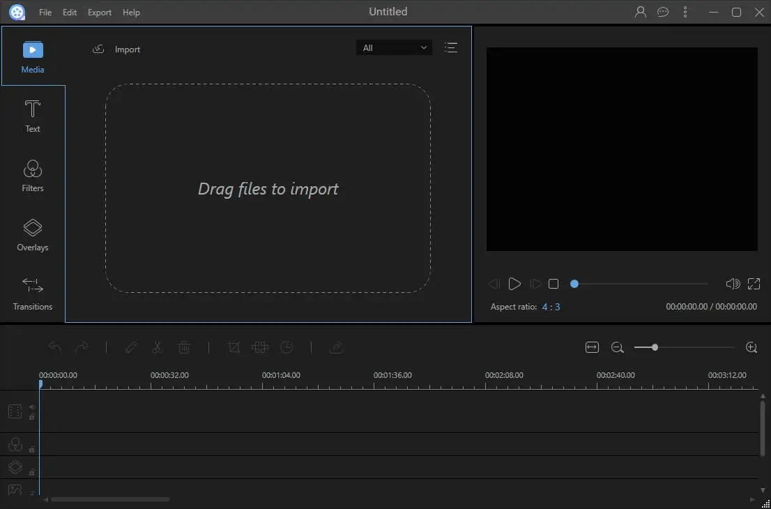
Task: Click the picture-in-picture track icon
Action: click(15, 489)
